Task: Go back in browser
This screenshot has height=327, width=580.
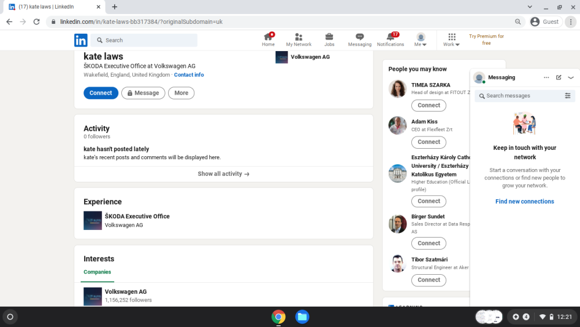Action: (9, 22)
